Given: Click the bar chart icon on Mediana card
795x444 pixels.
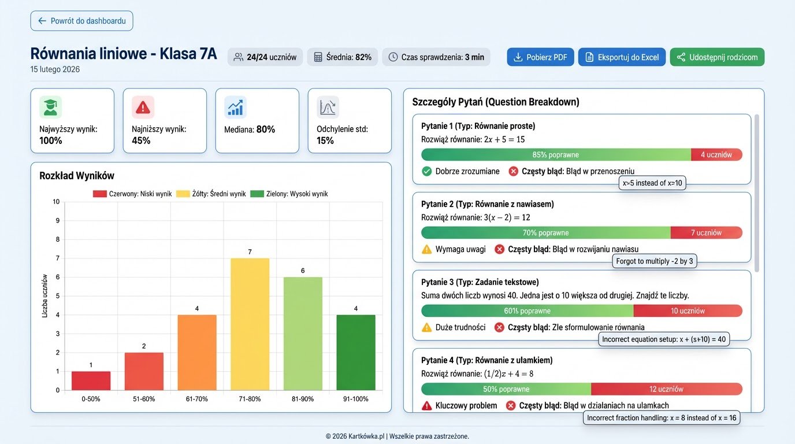Looking at the screenshot, I should point(235,106).
